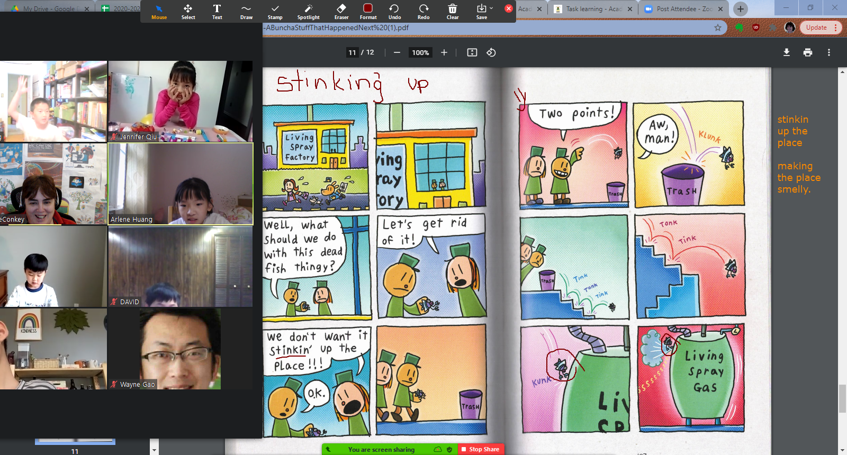Bookmark this page with star icon

[x=718, y=28]
